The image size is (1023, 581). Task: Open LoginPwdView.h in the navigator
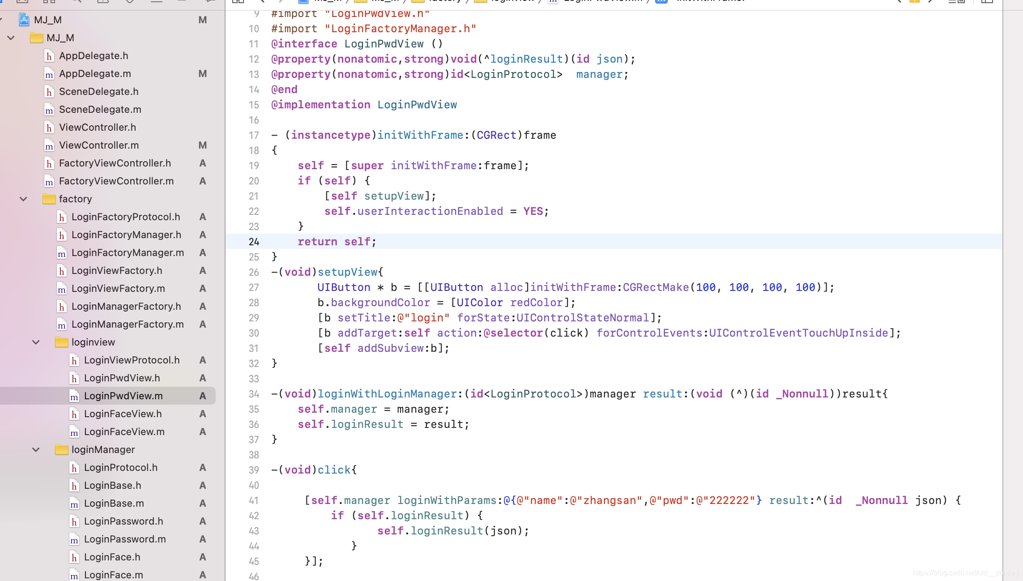[122, 378]
